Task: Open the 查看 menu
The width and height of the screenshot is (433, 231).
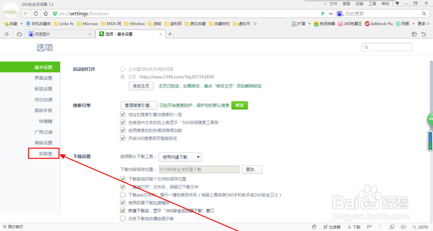Action: click(346, 3)
